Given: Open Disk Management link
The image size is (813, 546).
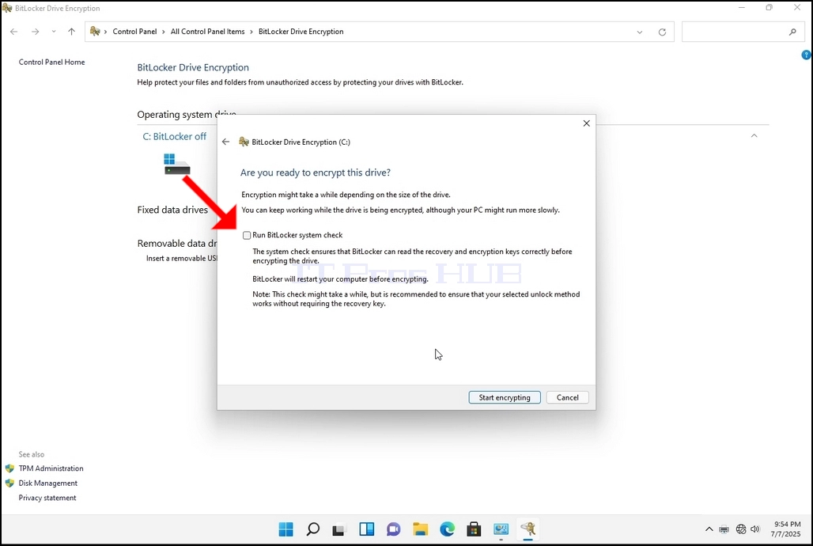Looking at the screenshot, I should click(x=47, y=483).
